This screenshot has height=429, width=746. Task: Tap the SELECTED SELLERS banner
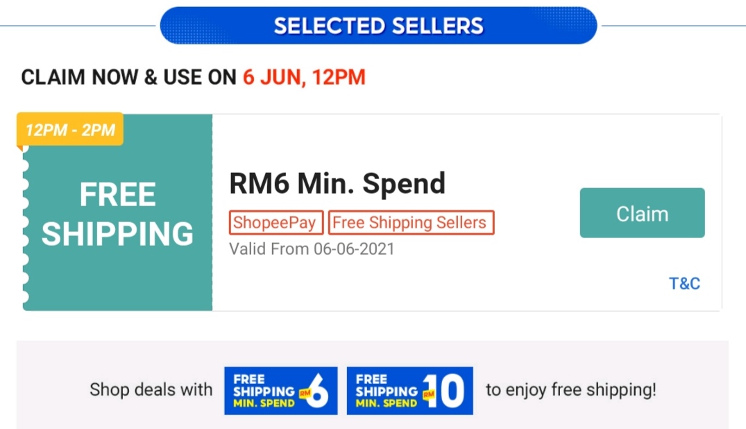coord(378,26)
